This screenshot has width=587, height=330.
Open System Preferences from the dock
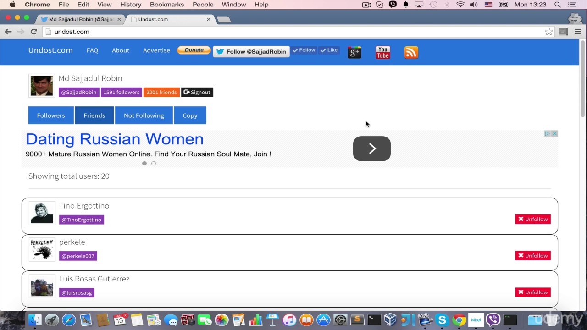pyautogui.click(x=340, y=319)
